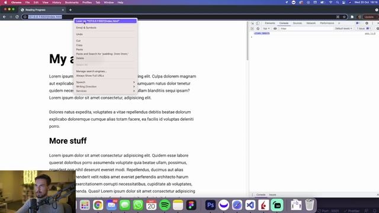
Task: Open Messages from the Dock
Action: (125, 205)
